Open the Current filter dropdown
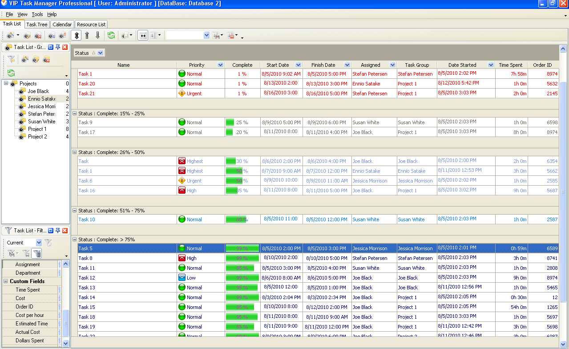 [39, 243]
